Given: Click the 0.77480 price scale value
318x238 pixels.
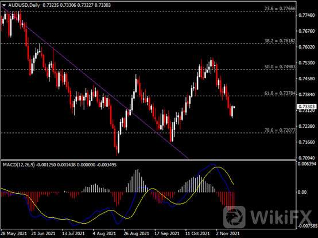Looking at the screenshot, I should click(x=307, y=15).
